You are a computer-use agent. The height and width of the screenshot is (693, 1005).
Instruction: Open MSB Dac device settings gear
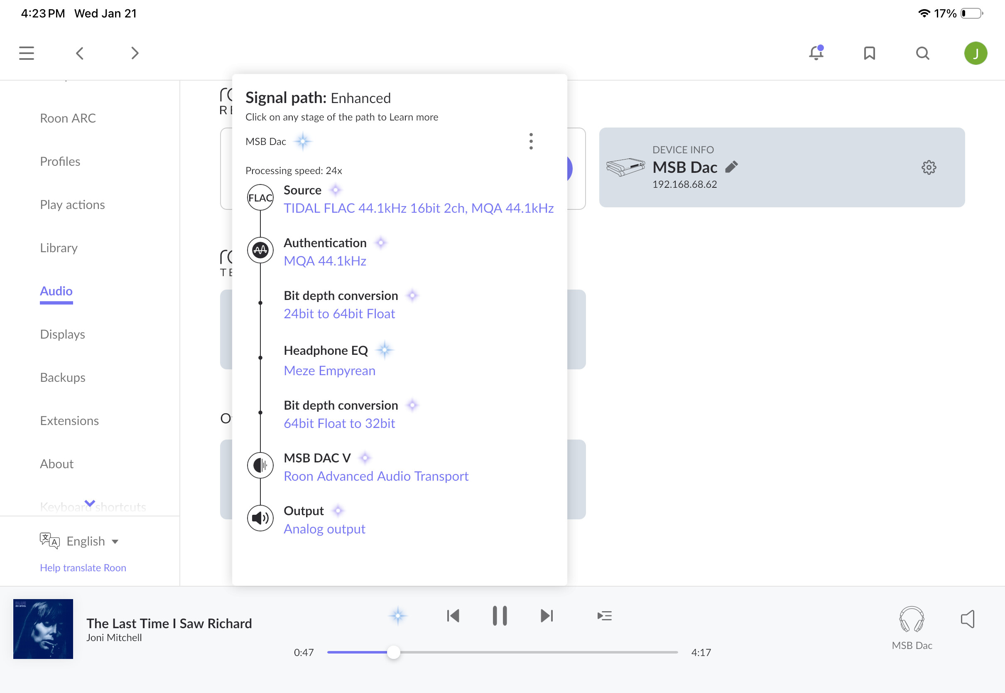[929, 167]
